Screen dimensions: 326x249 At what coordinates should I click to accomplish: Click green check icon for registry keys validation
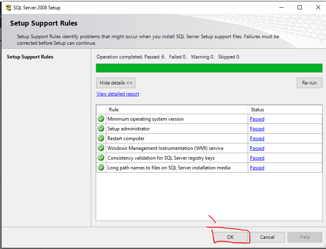coord(101,158)
